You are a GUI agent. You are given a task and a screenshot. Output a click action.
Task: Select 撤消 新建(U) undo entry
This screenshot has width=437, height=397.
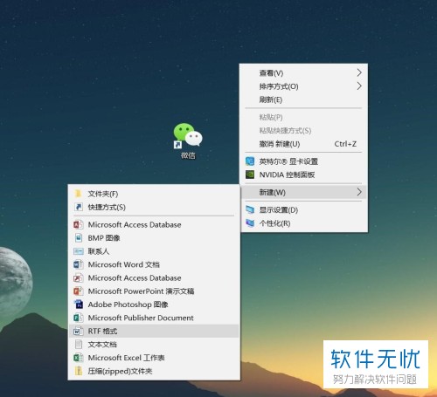point(303,144)
